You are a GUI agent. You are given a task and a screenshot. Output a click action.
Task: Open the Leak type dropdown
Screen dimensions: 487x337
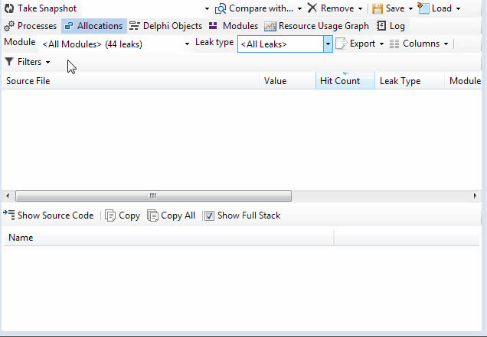tap(328, 44)
